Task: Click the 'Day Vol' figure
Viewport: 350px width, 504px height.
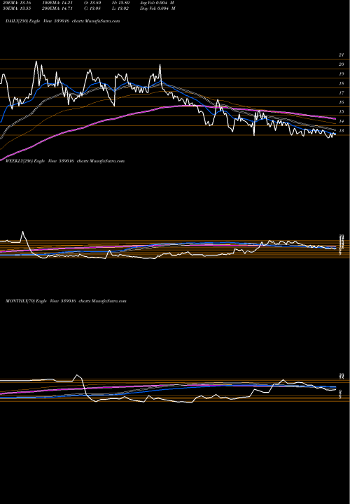Action: pos(157,8)
